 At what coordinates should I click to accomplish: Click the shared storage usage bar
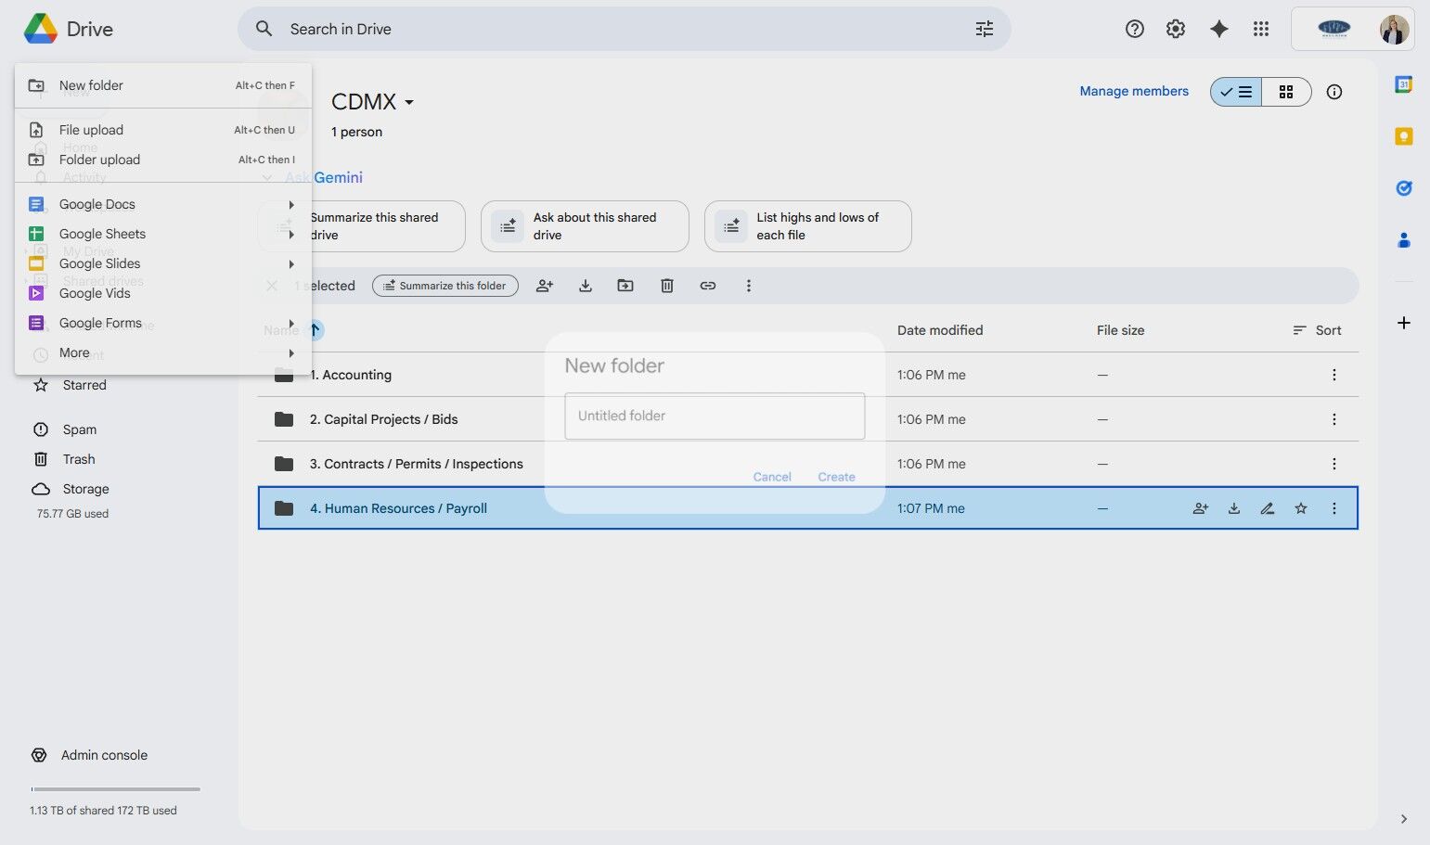(115, 789)
